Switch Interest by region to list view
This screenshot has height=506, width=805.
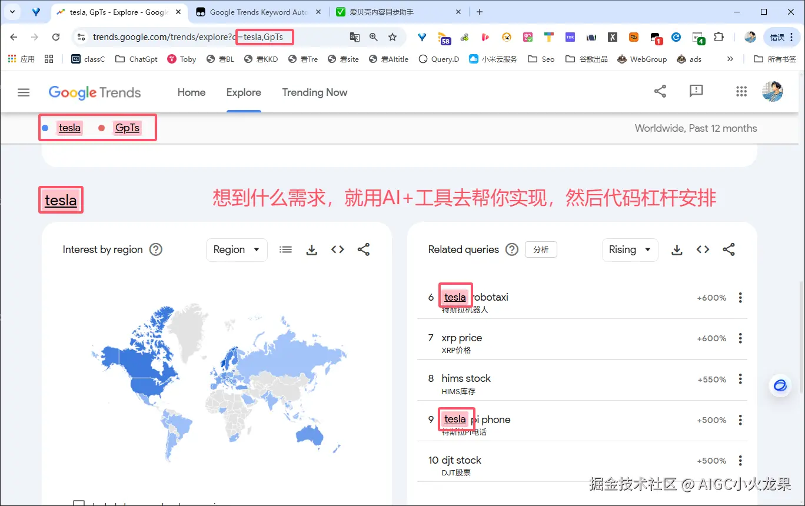coord(286,249)
